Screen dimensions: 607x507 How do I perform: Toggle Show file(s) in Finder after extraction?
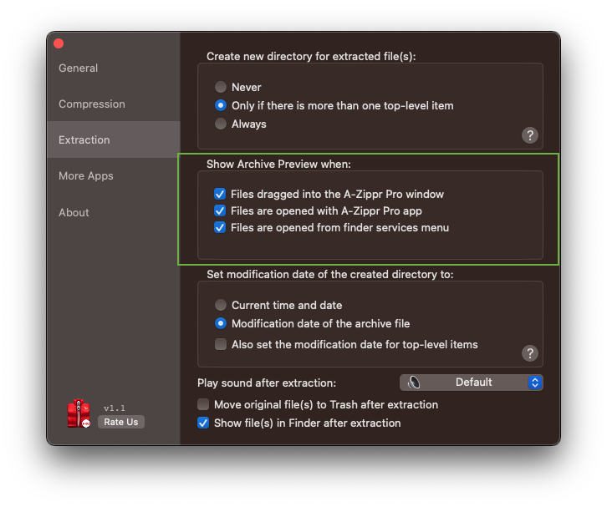[203, 423]
